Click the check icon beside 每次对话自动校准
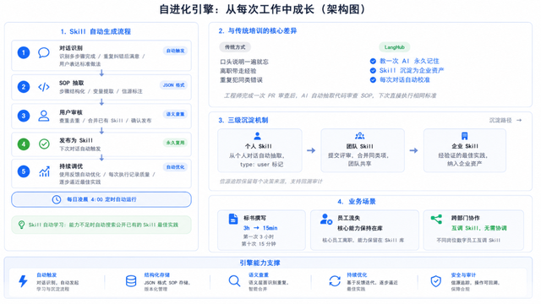This screenshot has height=304, width=541. pyautogui.click(x=373, y=79)
